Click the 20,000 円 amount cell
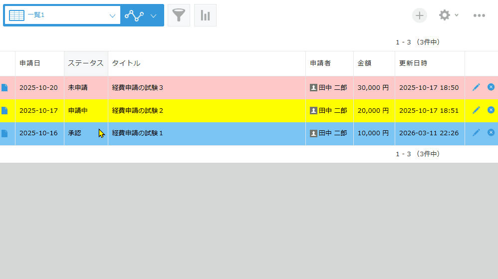Viewport: 498px width, 279px height. (x=373, y=111)
